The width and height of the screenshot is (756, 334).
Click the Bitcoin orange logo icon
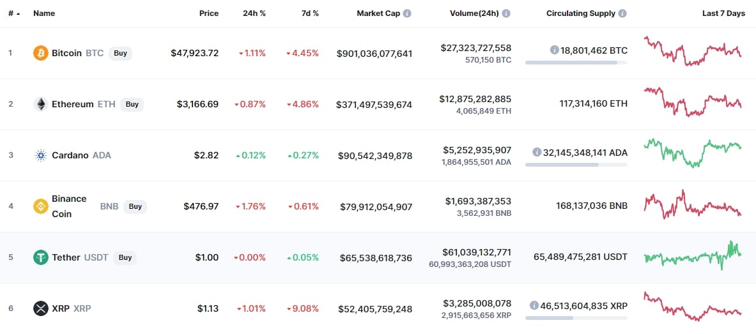tap(40, 53)
